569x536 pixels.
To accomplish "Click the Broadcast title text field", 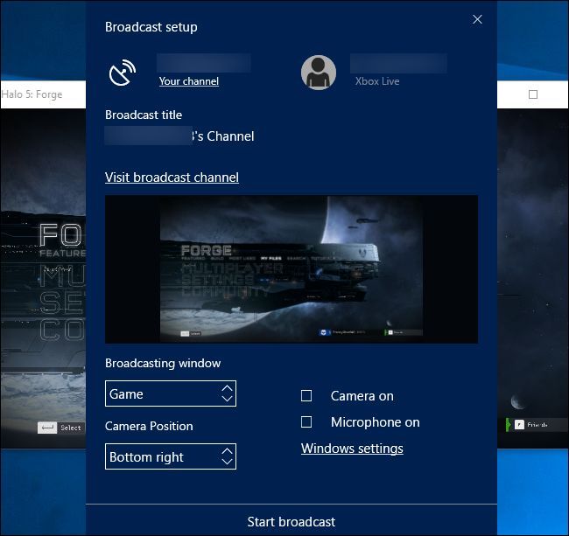I will [x=179, y=136].
